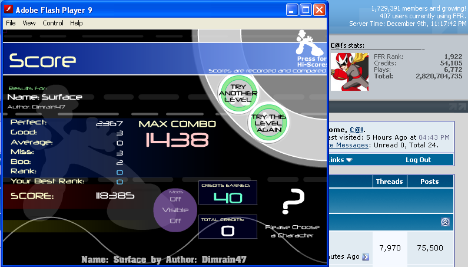Collapse the forum category with chevron icon
This screenshot has height=267, width=468.
[445, 222]
